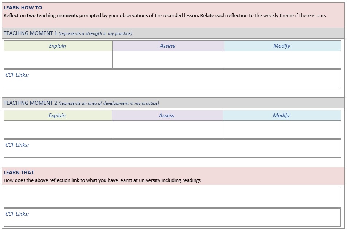
Task: Click the LEARN THAT heading
Action: [x=19, y=172]
